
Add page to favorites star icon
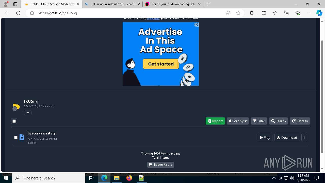point(238,13)
